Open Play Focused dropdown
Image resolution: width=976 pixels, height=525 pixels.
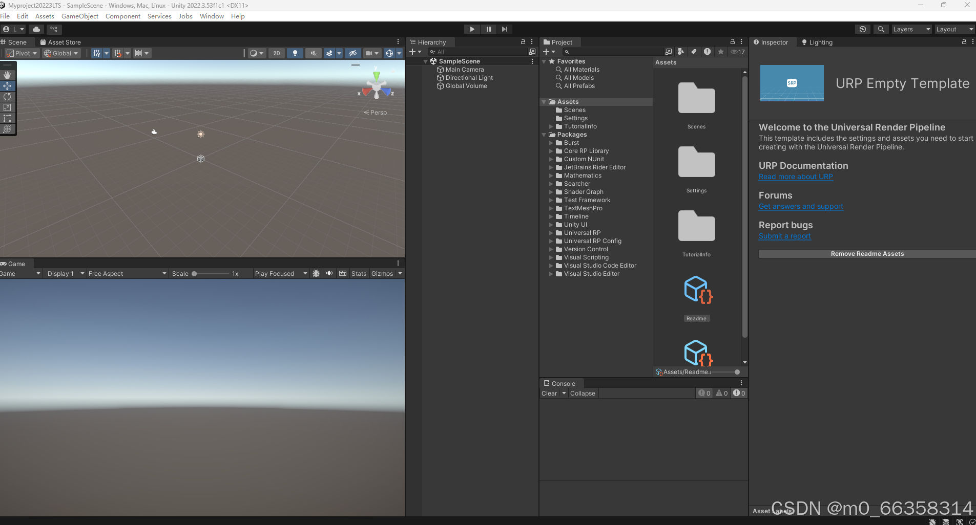tap(281, 274)
